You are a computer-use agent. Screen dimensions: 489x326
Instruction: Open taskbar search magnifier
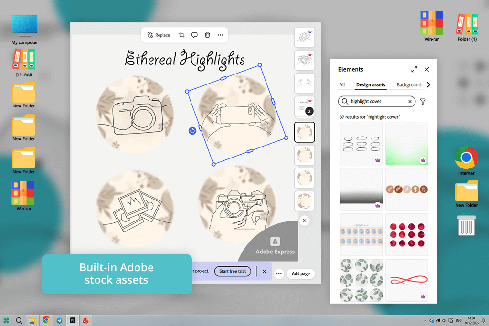(x=19, y=320)
